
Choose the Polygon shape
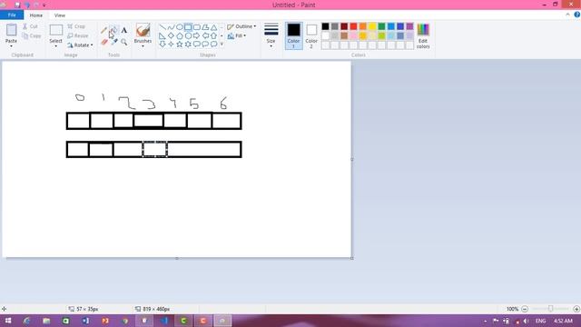tap(205, 27)
